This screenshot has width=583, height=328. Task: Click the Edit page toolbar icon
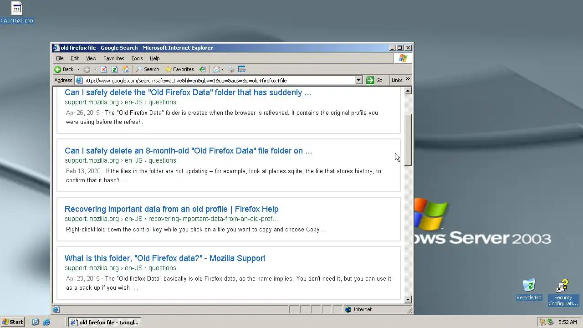click(x=242, y=69)
